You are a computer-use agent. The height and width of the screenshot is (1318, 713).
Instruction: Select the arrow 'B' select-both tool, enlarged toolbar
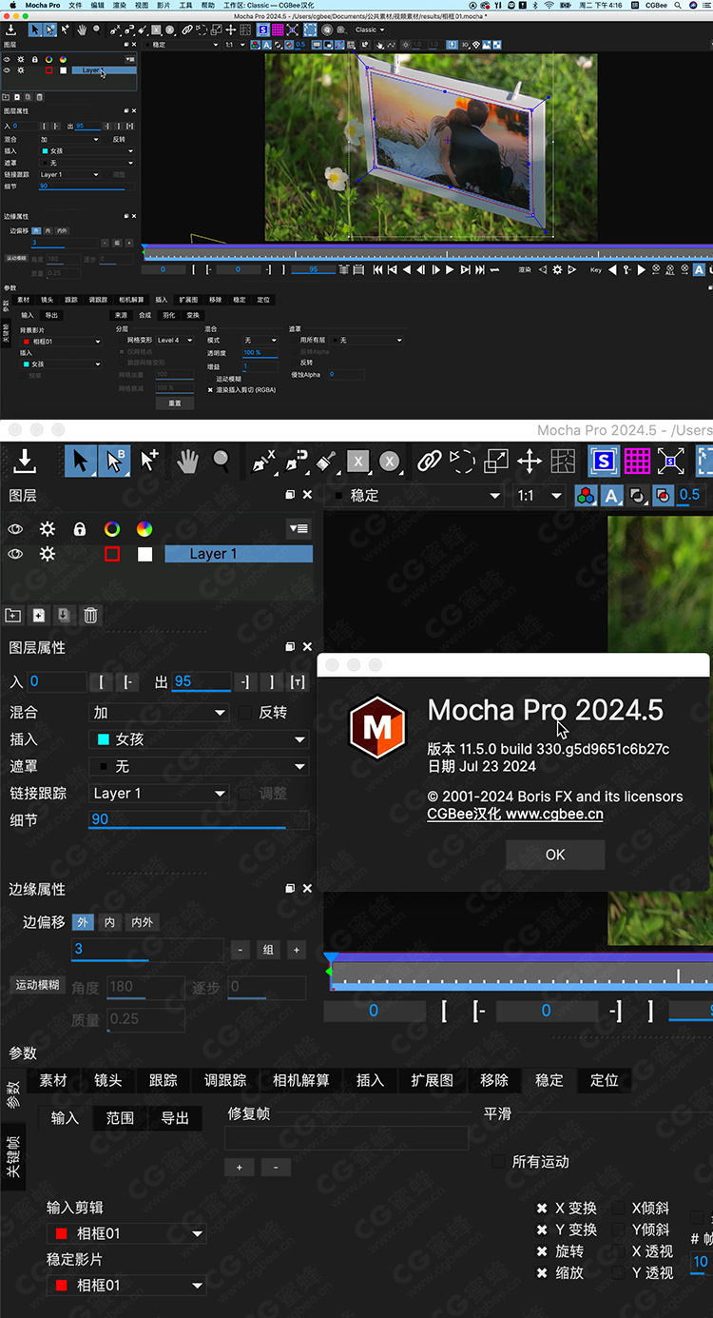point(115,462)
